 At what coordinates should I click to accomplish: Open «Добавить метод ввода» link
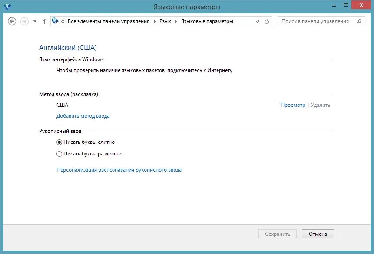tap(82, 115)
